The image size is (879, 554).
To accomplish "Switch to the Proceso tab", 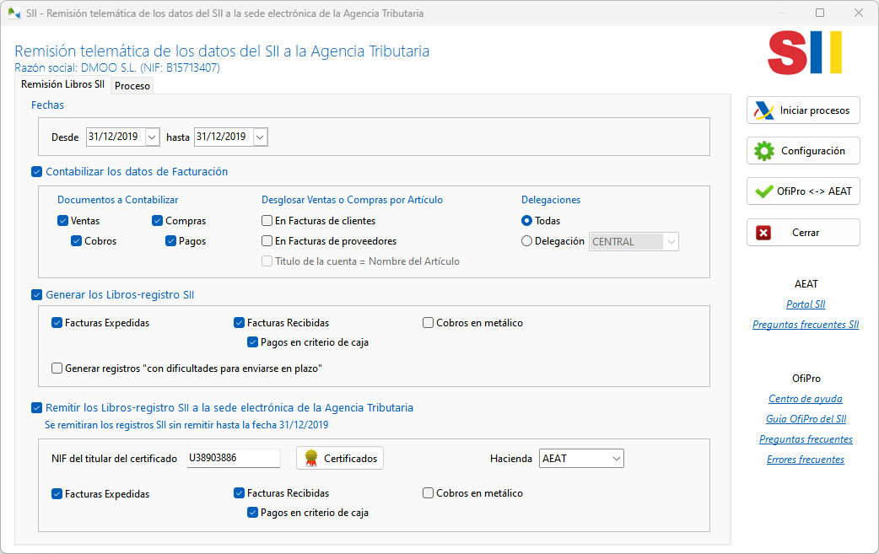I will tap(132, 85).
